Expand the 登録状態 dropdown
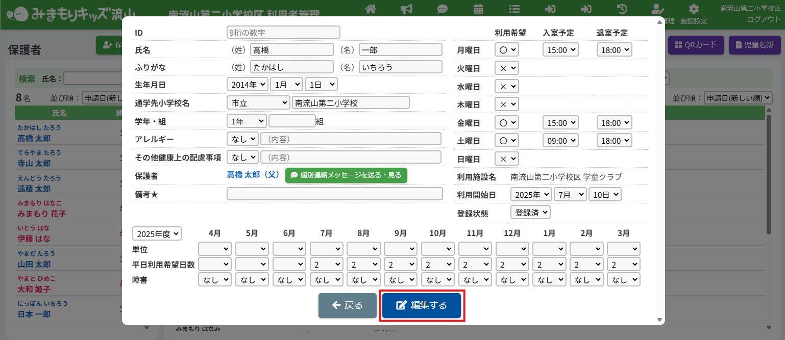The image size is (785, 340). pos(530,213)
